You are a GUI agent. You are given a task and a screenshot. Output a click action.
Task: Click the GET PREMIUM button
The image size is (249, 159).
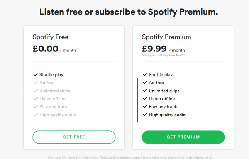tap(183, 137)
